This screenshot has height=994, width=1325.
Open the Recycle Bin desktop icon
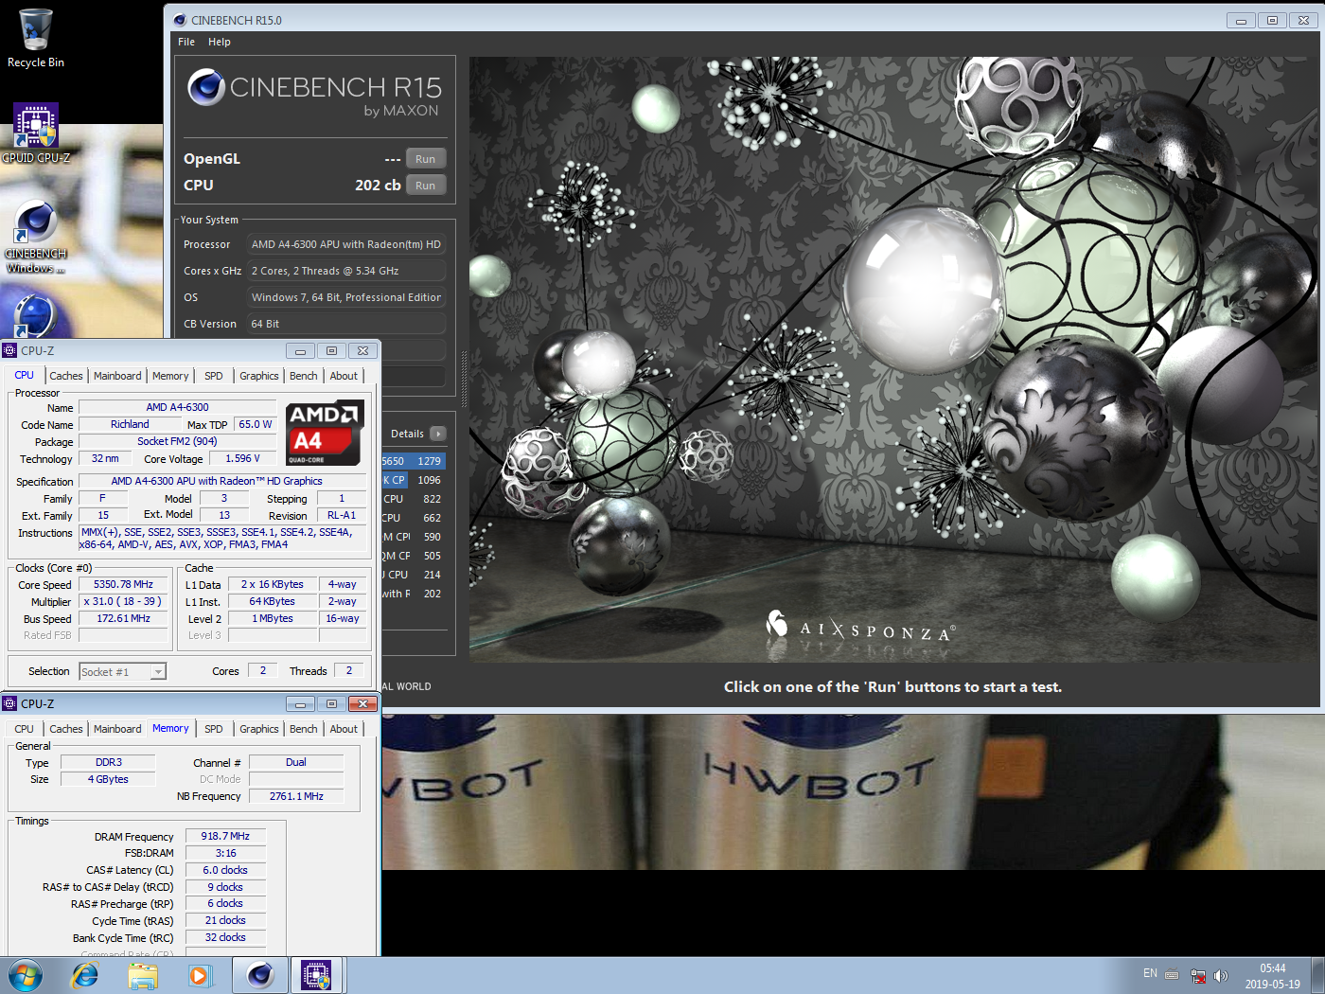[36, 38]
